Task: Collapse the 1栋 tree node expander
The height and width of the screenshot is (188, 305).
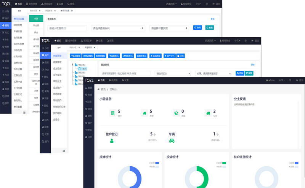Action: click(73, 65)
